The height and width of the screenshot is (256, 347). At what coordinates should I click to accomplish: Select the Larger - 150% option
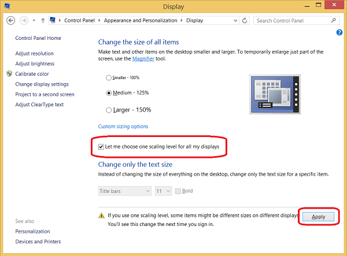tap(109, 110)
